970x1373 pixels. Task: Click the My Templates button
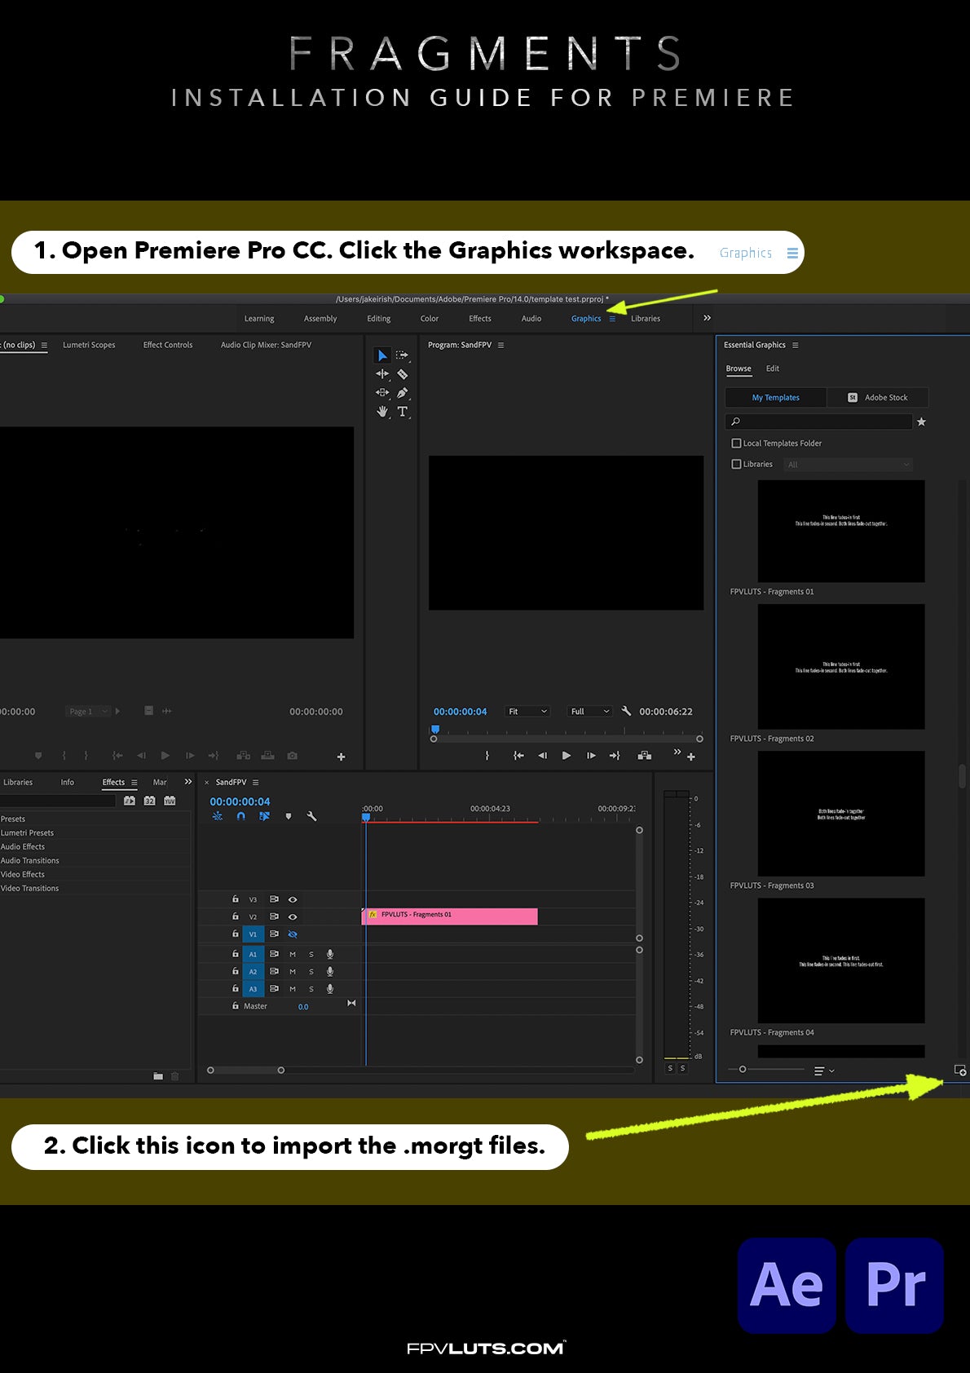point(776,397)
